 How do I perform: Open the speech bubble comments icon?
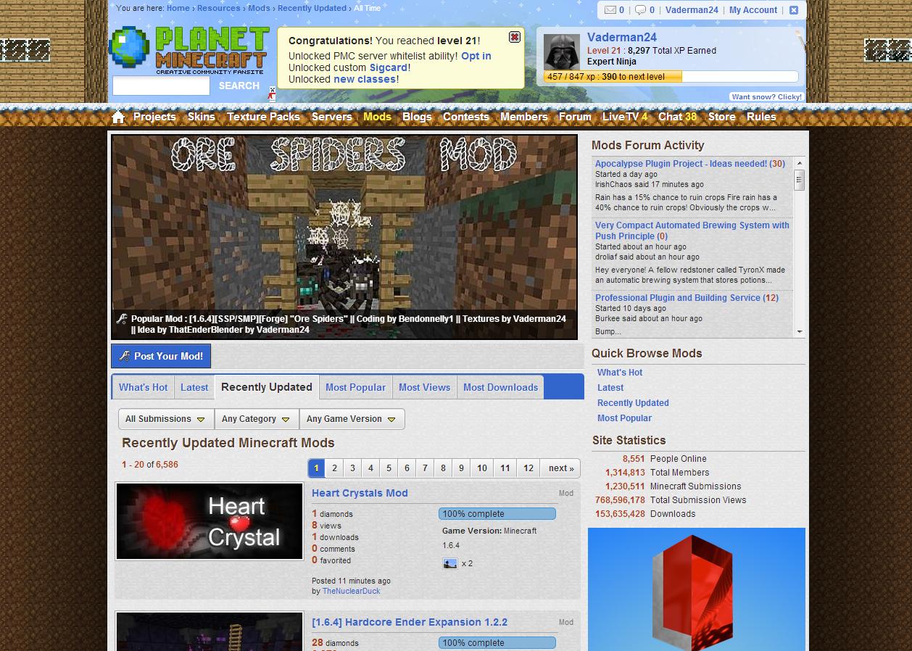(641, 10)
